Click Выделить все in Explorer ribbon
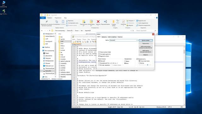 point(141,21)
